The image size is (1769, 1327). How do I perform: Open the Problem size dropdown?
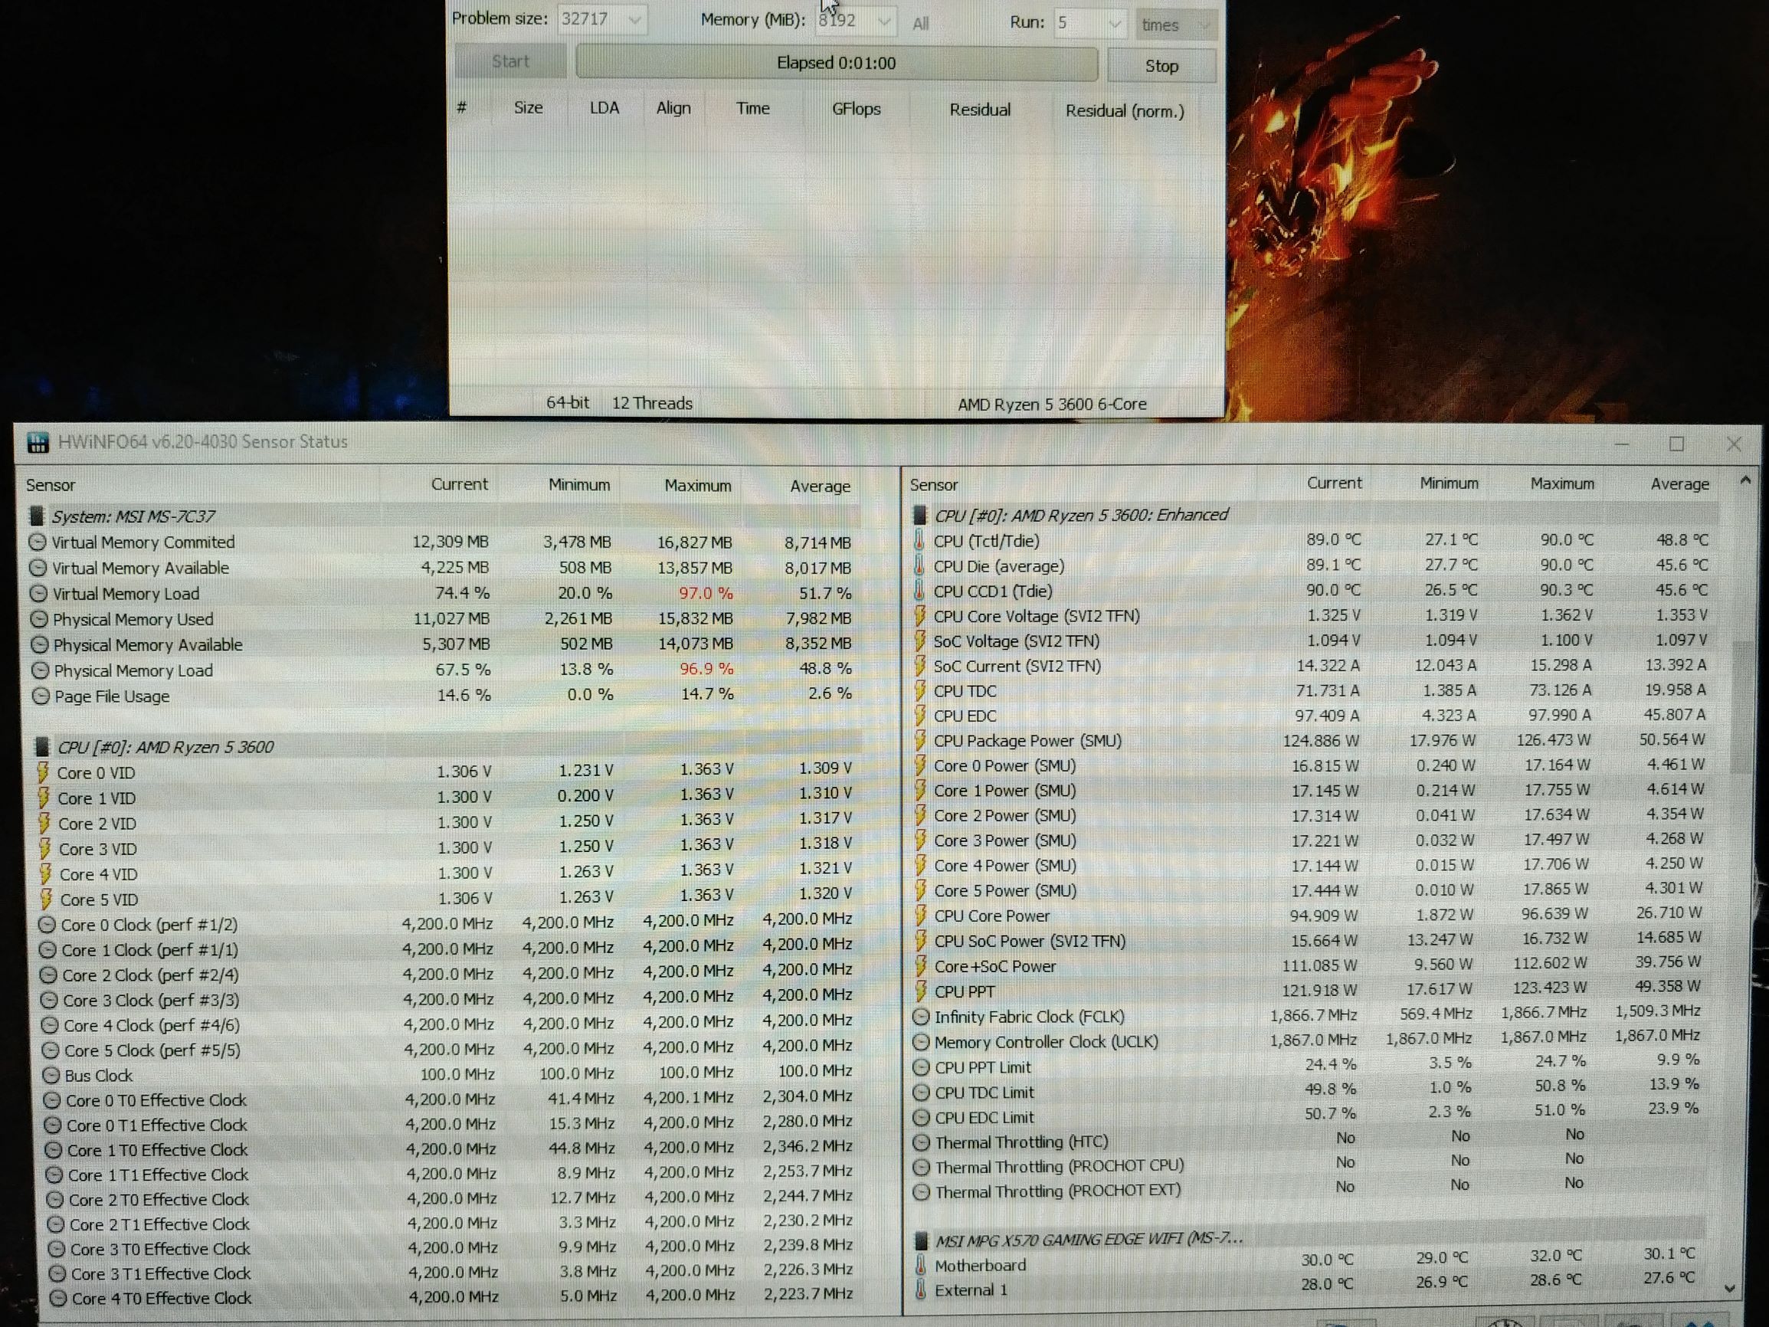pos(634,19)
